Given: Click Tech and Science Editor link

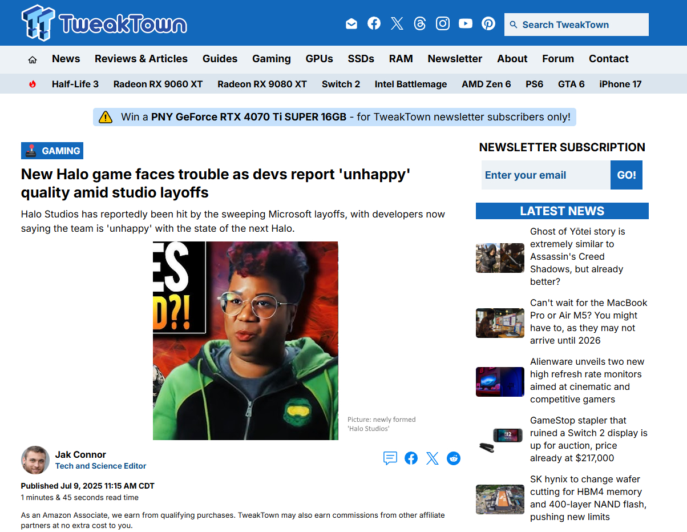Looking at the screenshot, I should (100, 466).
